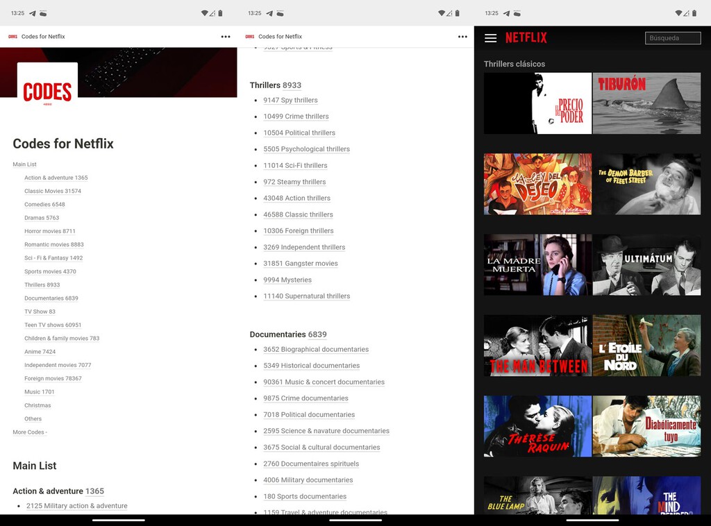Tap the Netflix hamburger menu icon
The width and height of the screenshot is (711, 526).
pyautogui.click(x=491, y=38)
